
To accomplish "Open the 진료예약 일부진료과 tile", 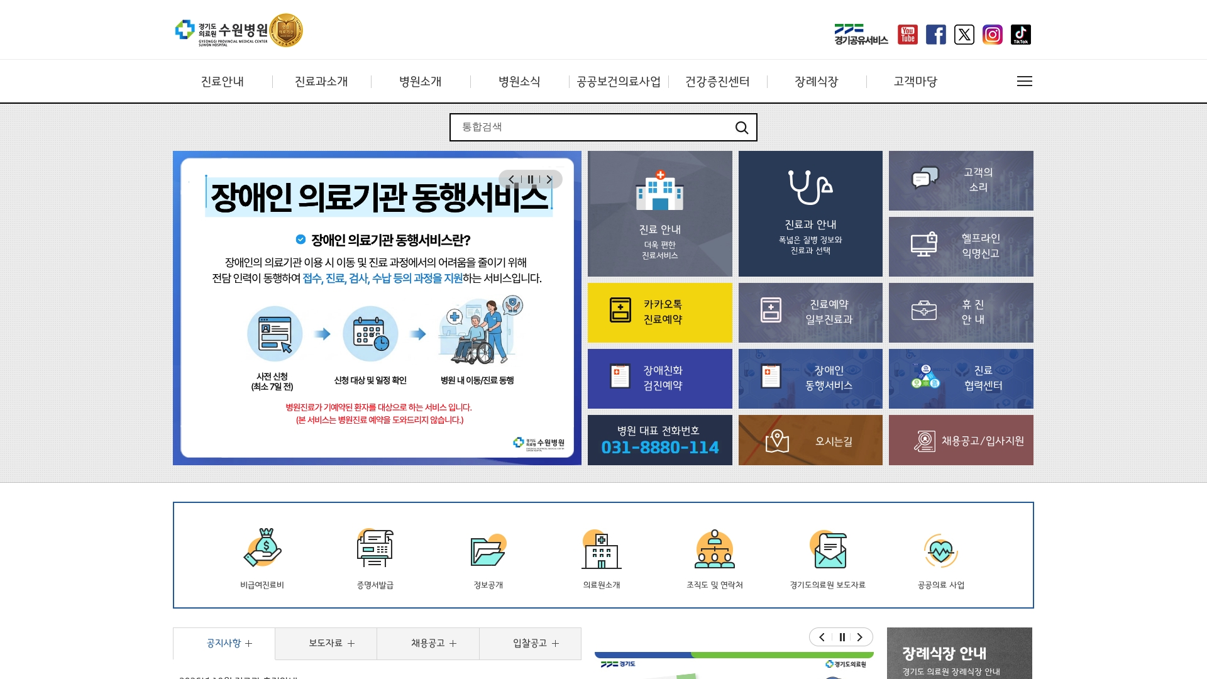I will click(810, 312).
